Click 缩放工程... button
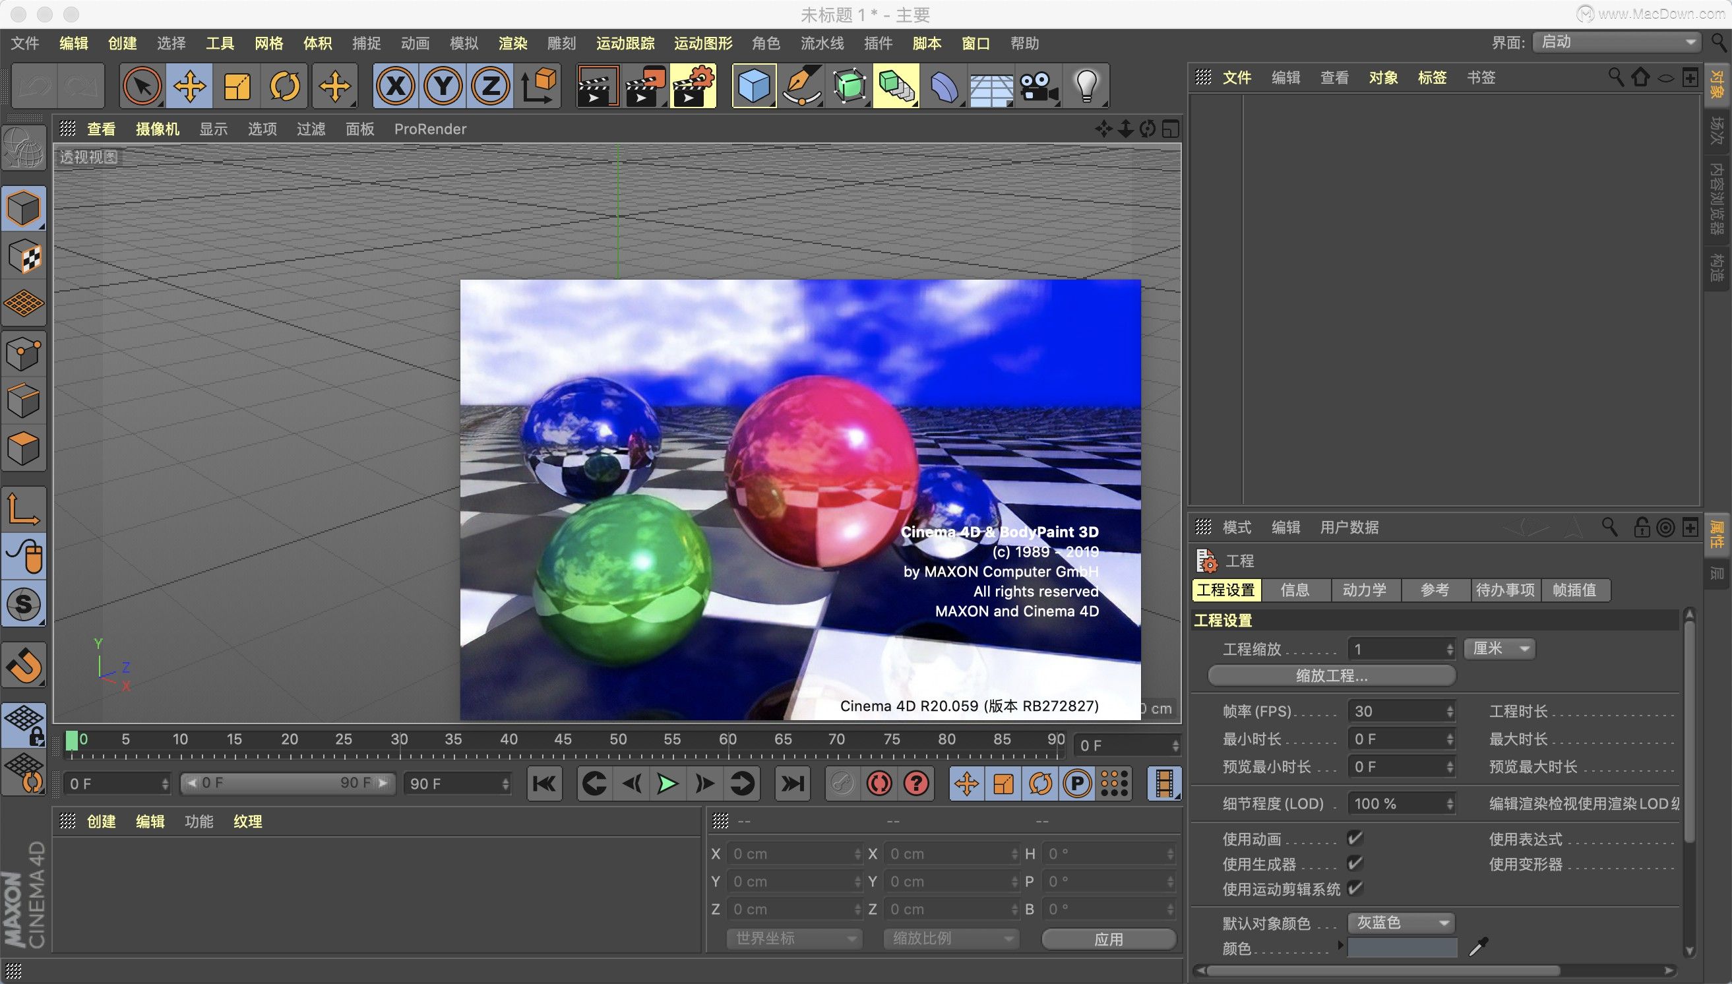The width and height of the screenshot is (1732, 984). (1331, 676)
